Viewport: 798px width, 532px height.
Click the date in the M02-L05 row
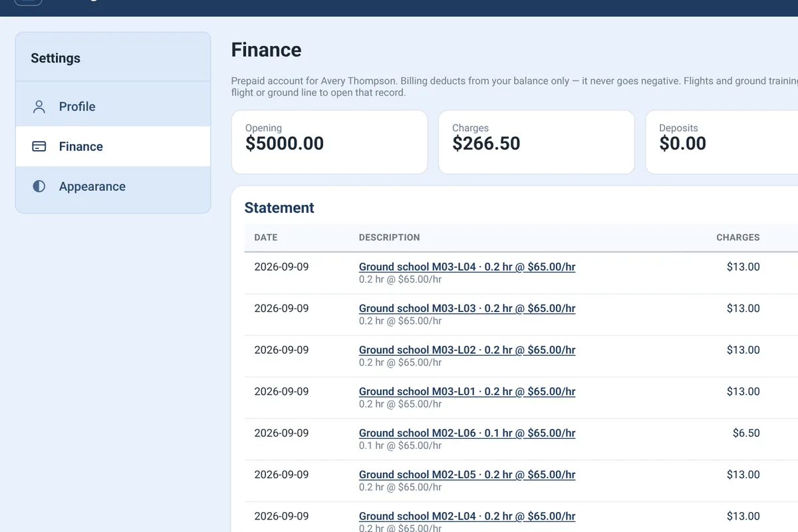[x=281, y=475]
